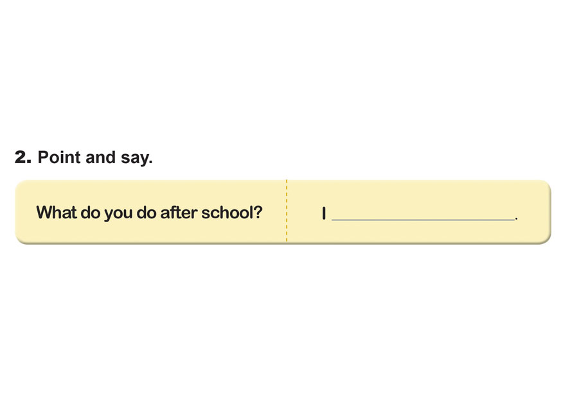
Task: Click the letter "I" before the blank
Action: click(324, 214)
